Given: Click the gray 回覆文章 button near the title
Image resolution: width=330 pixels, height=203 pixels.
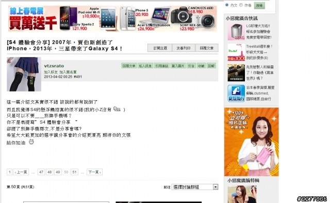Looking at the screenshot, I should (207, 48).
